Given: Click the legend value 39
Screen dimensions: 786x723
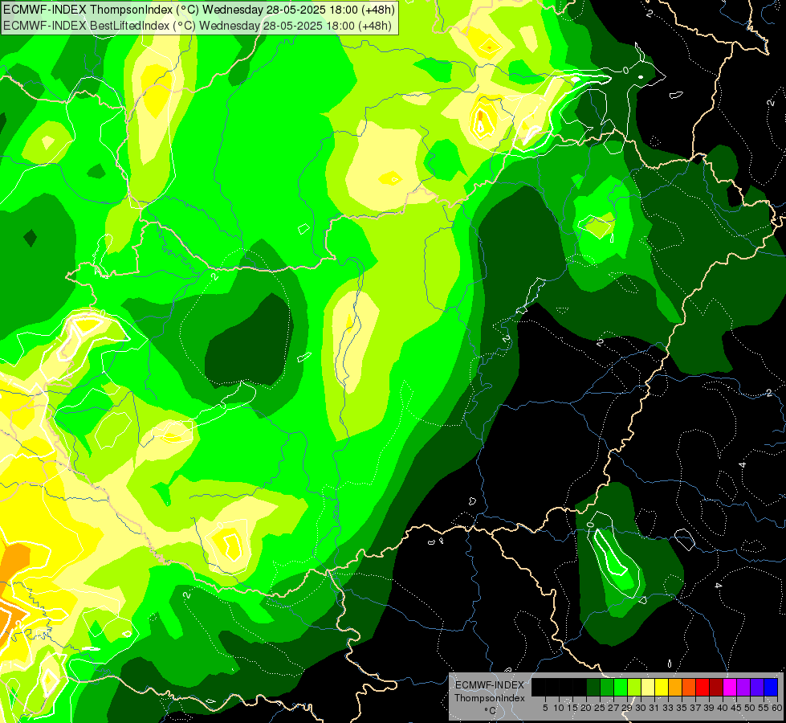Looking at the screenshot, I should click(709, 708).
